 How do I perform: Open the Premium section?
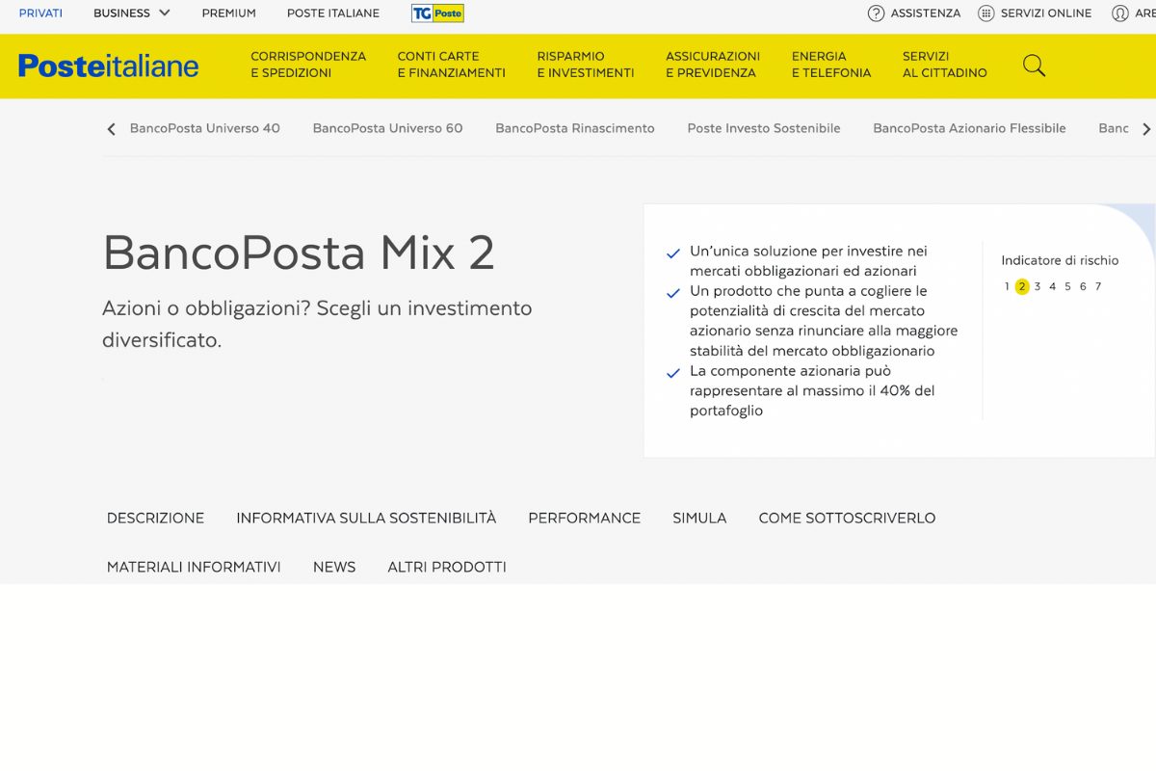pyautogui.click(x=229, y=13)
